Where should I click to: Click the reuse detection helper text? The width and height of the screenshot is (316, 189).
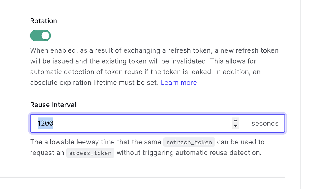[x=147, y=147]
